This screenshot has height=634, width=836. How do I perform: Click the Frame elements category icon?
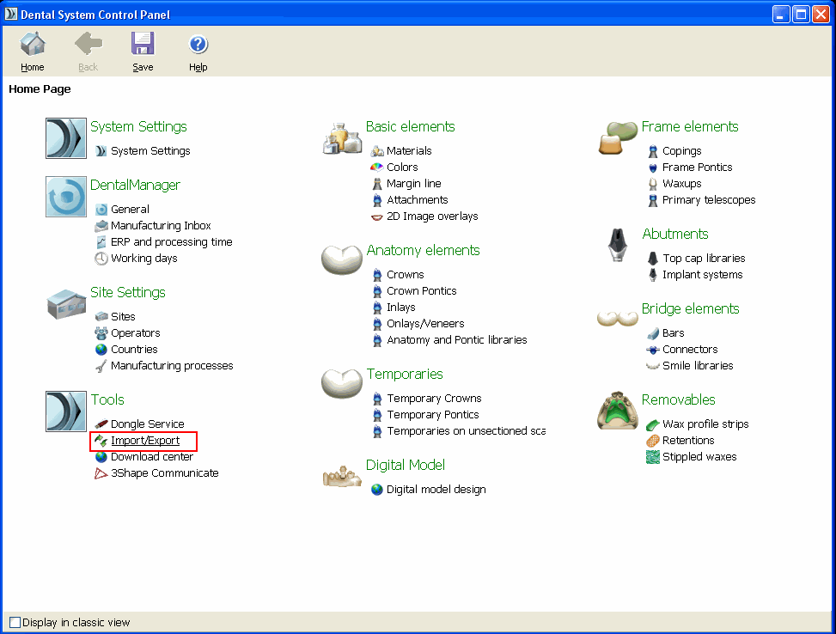pos(618,137)
